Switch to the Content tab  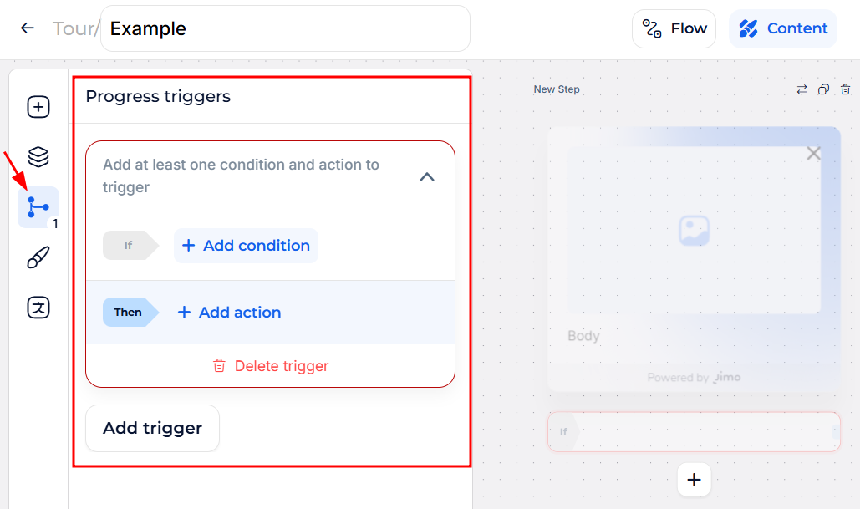(783, 28)
